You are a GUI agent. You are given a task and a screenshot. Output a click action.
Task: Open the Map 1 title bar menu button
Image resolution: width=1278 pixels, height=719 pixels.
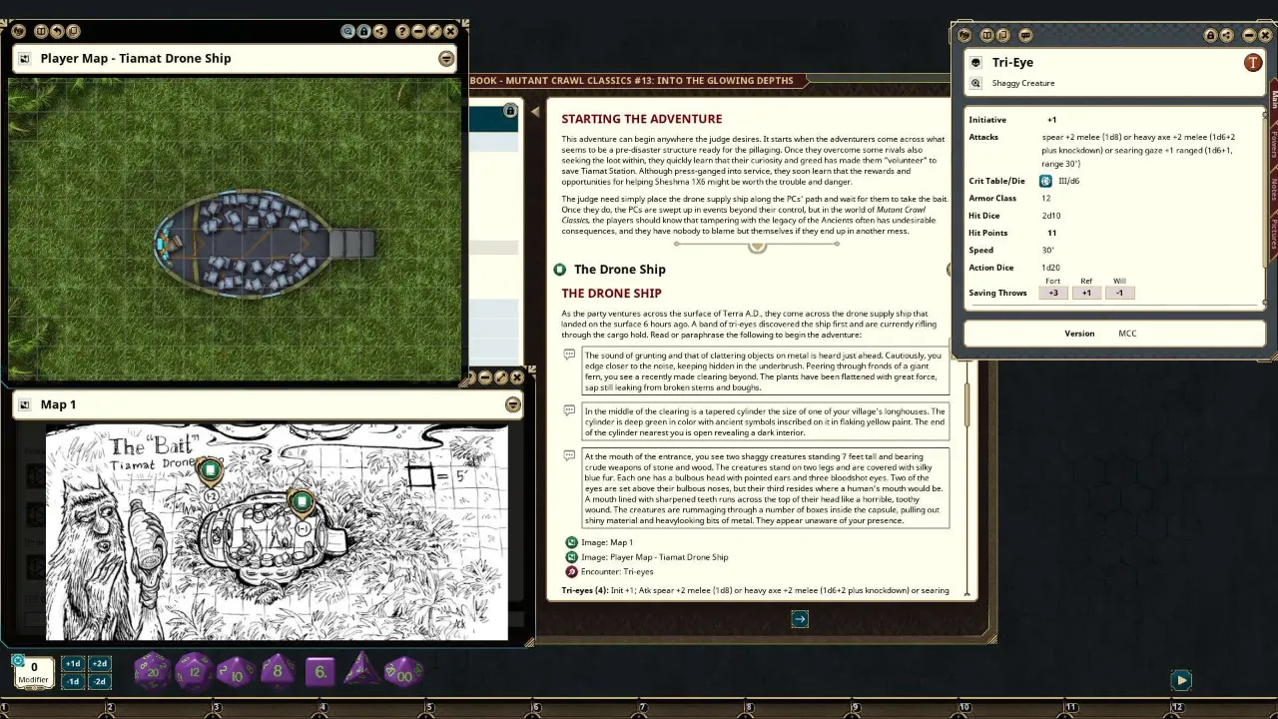pos(512,404)
